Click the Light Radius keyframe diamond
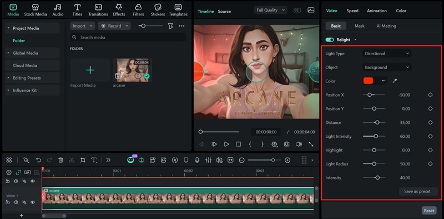 pos(430,164)
